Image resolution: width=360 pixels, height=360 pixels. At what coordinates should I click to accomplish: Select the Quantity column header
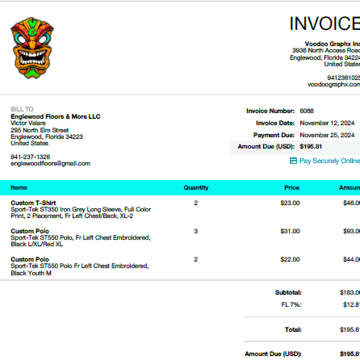pos(196,188)
